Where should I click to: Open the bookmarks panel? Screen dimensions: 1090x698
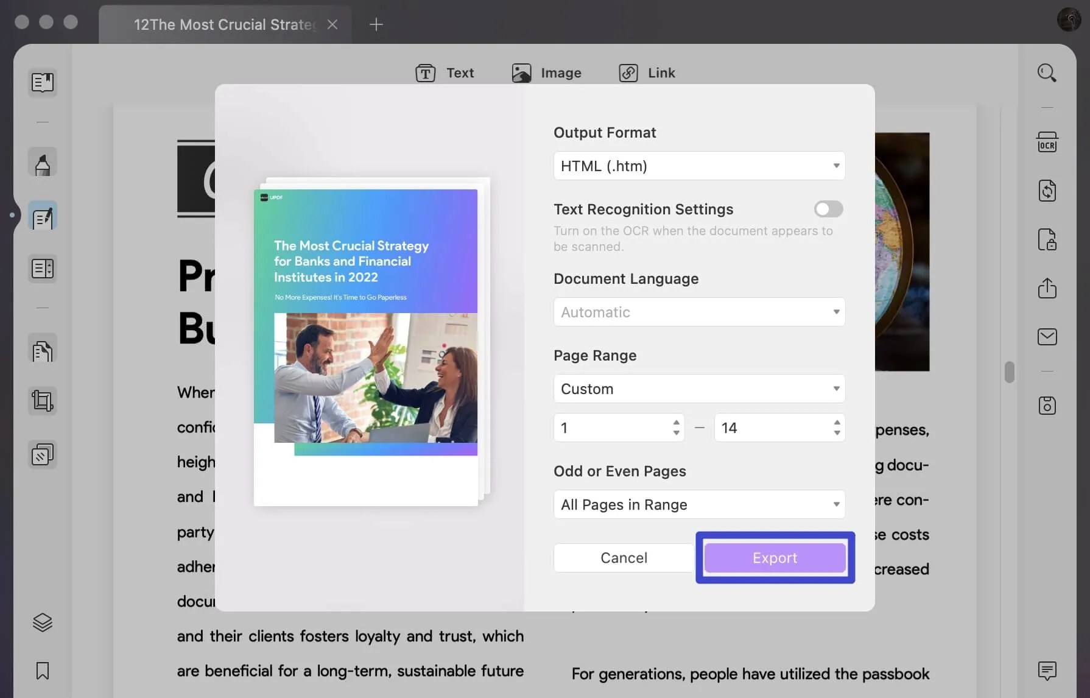pyautogui.click(x=43, y=671)
